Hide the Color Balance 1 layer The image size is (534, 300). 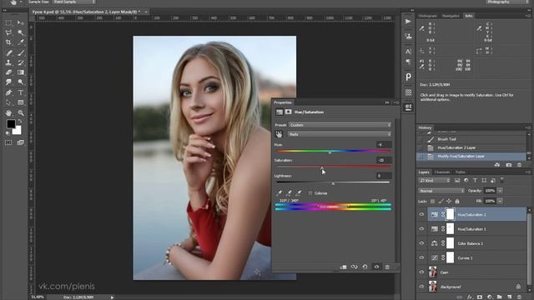(421, 243)
